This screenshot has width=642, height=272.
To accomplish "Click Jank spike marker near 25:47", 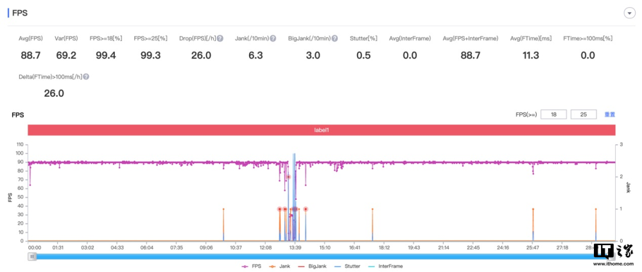I will coord(533,209).
